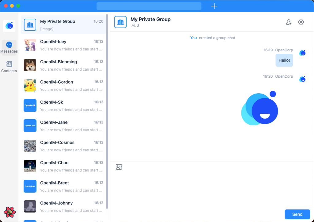The width and height of the screenshot is (314, 222).
Task: Open the React logo icon at bottom left
Action: [10, 212]
